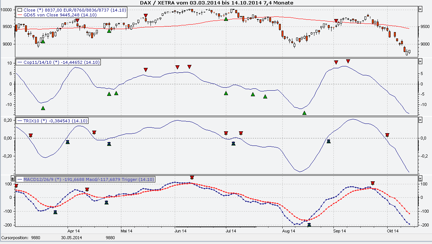Select the TRIX10 indicator legend
Screen dimensions: 432x244
[52, 121]
